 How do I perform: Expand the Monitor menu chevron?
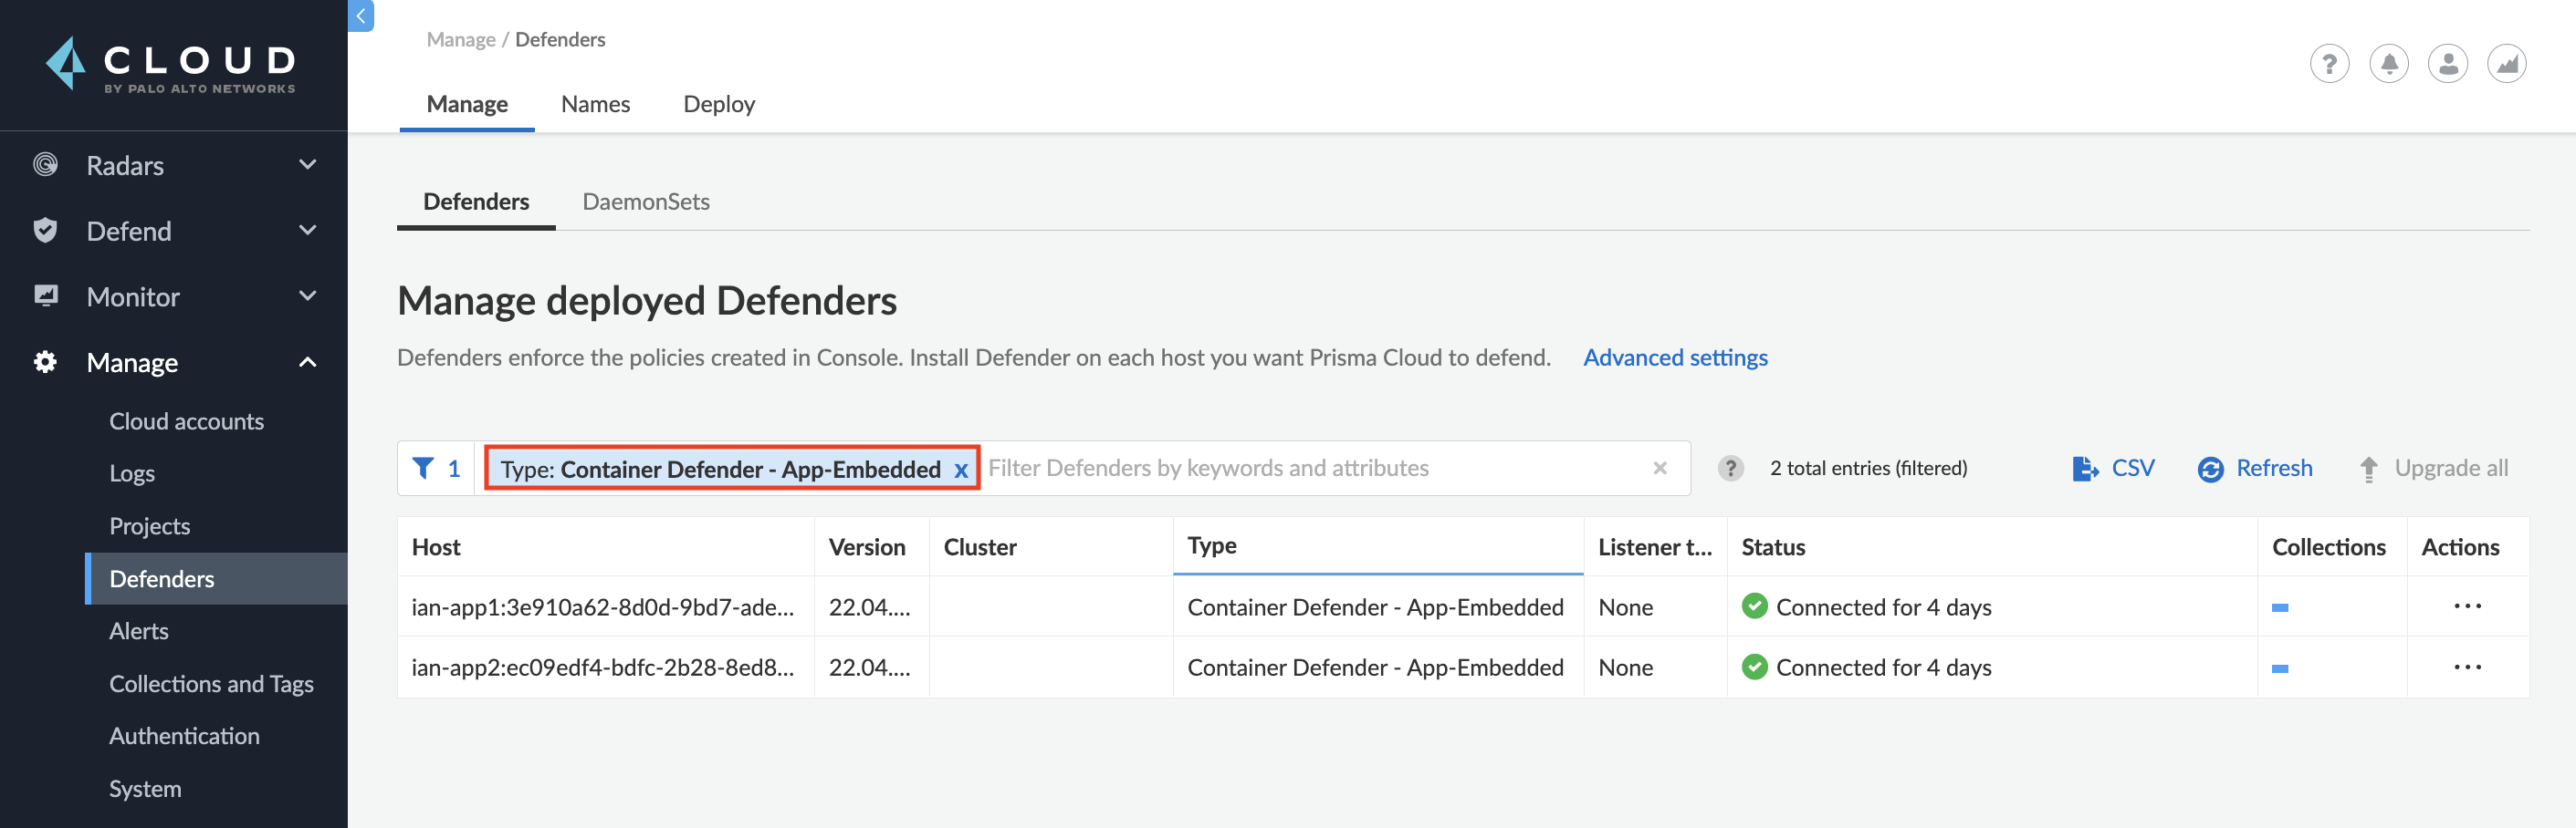[x=308, y=295]
